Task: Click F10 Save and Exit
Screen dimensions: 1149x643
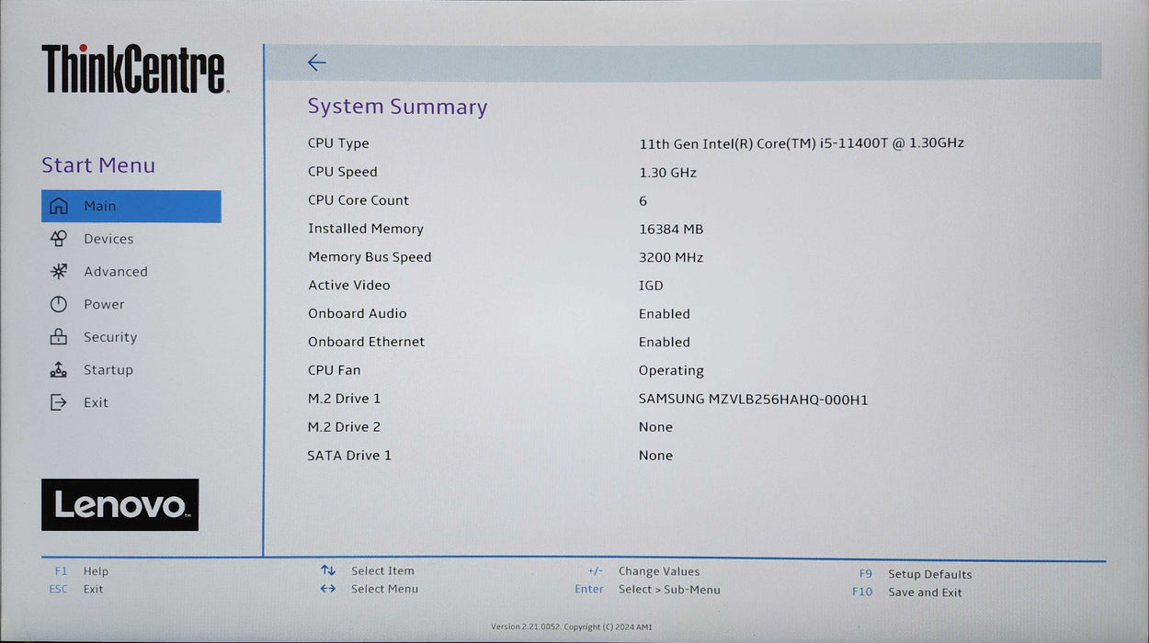Action: pyautogui.click(x=907, y=592)
